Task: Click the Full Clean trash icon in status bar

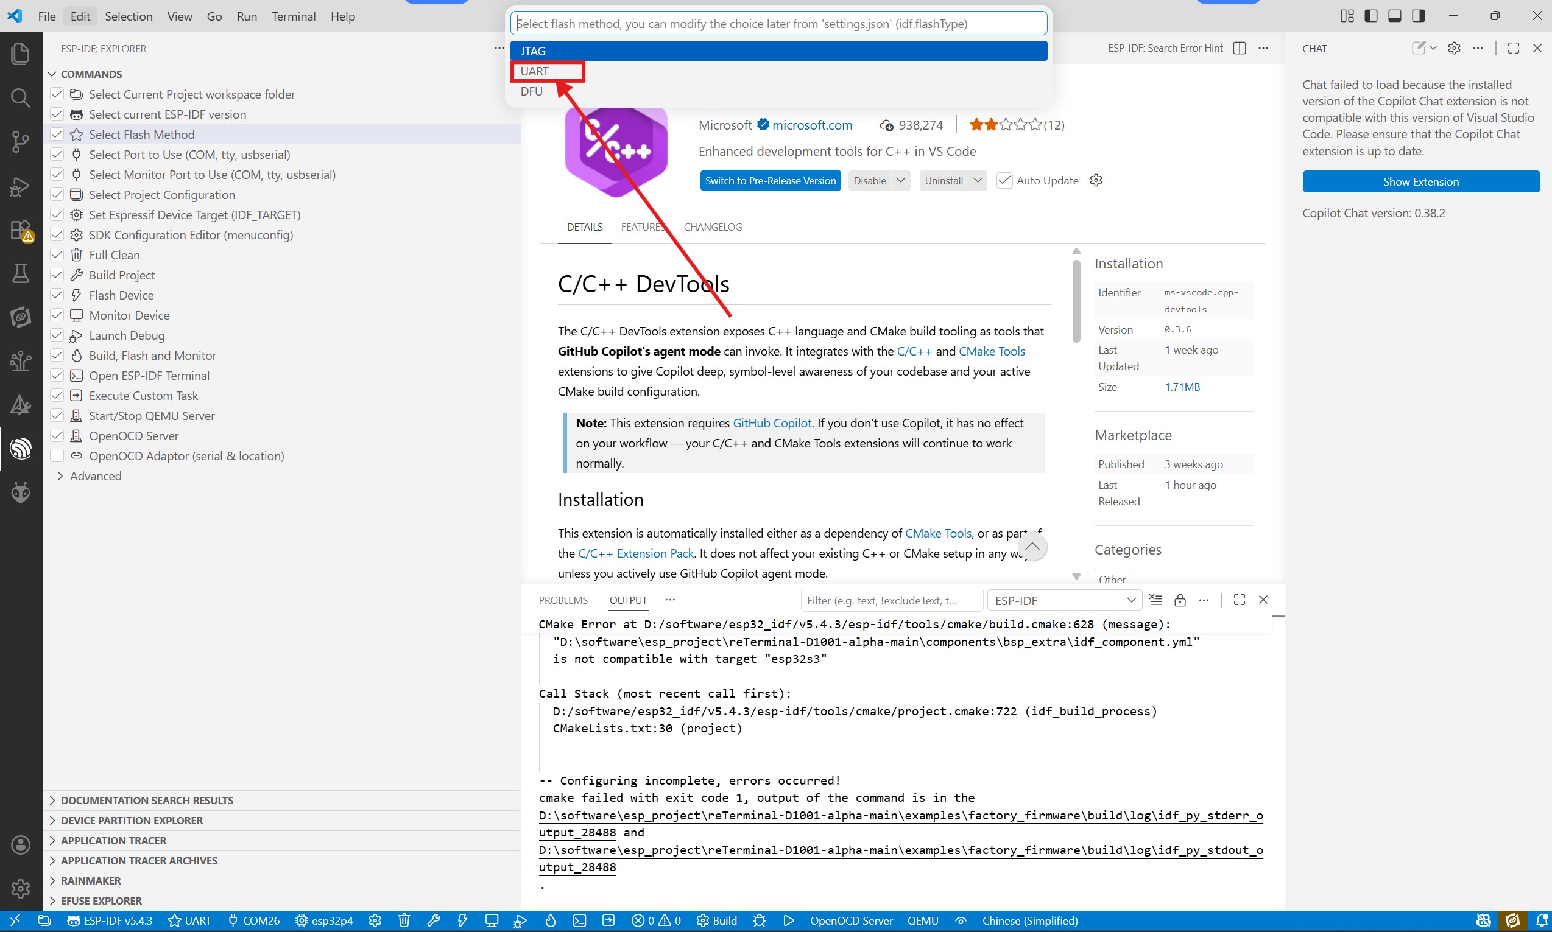Action: coord(404,920)
